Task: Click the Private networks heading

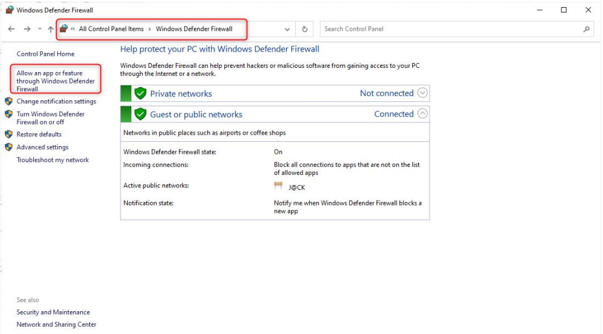Action: point(181,94)
